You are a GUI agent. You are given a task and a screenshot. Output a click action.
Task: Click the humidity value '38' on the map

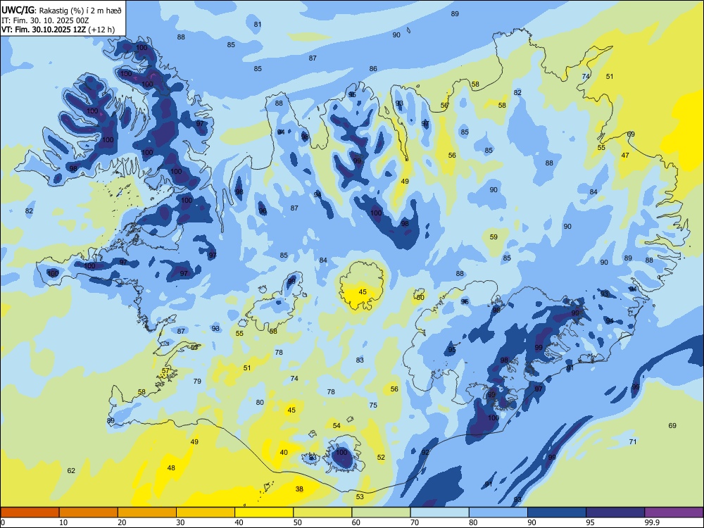[x=299, y=489]
